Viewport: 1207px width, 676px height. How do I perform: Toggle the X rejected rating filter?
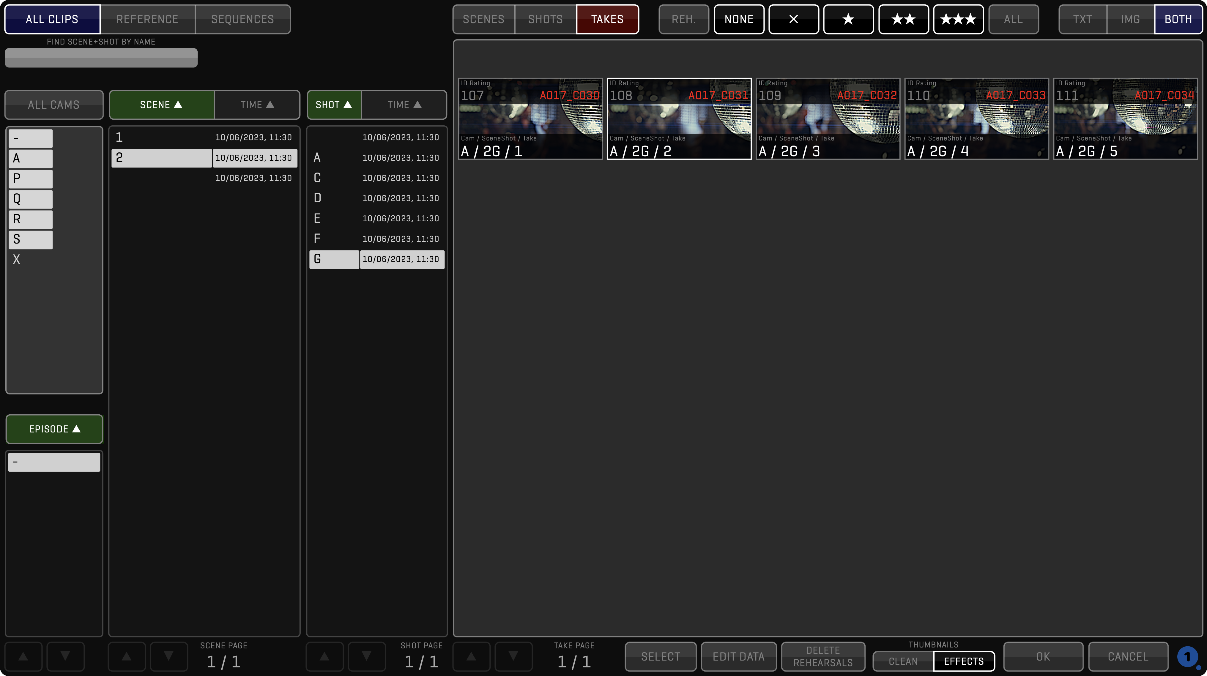(x=793, y=19)
